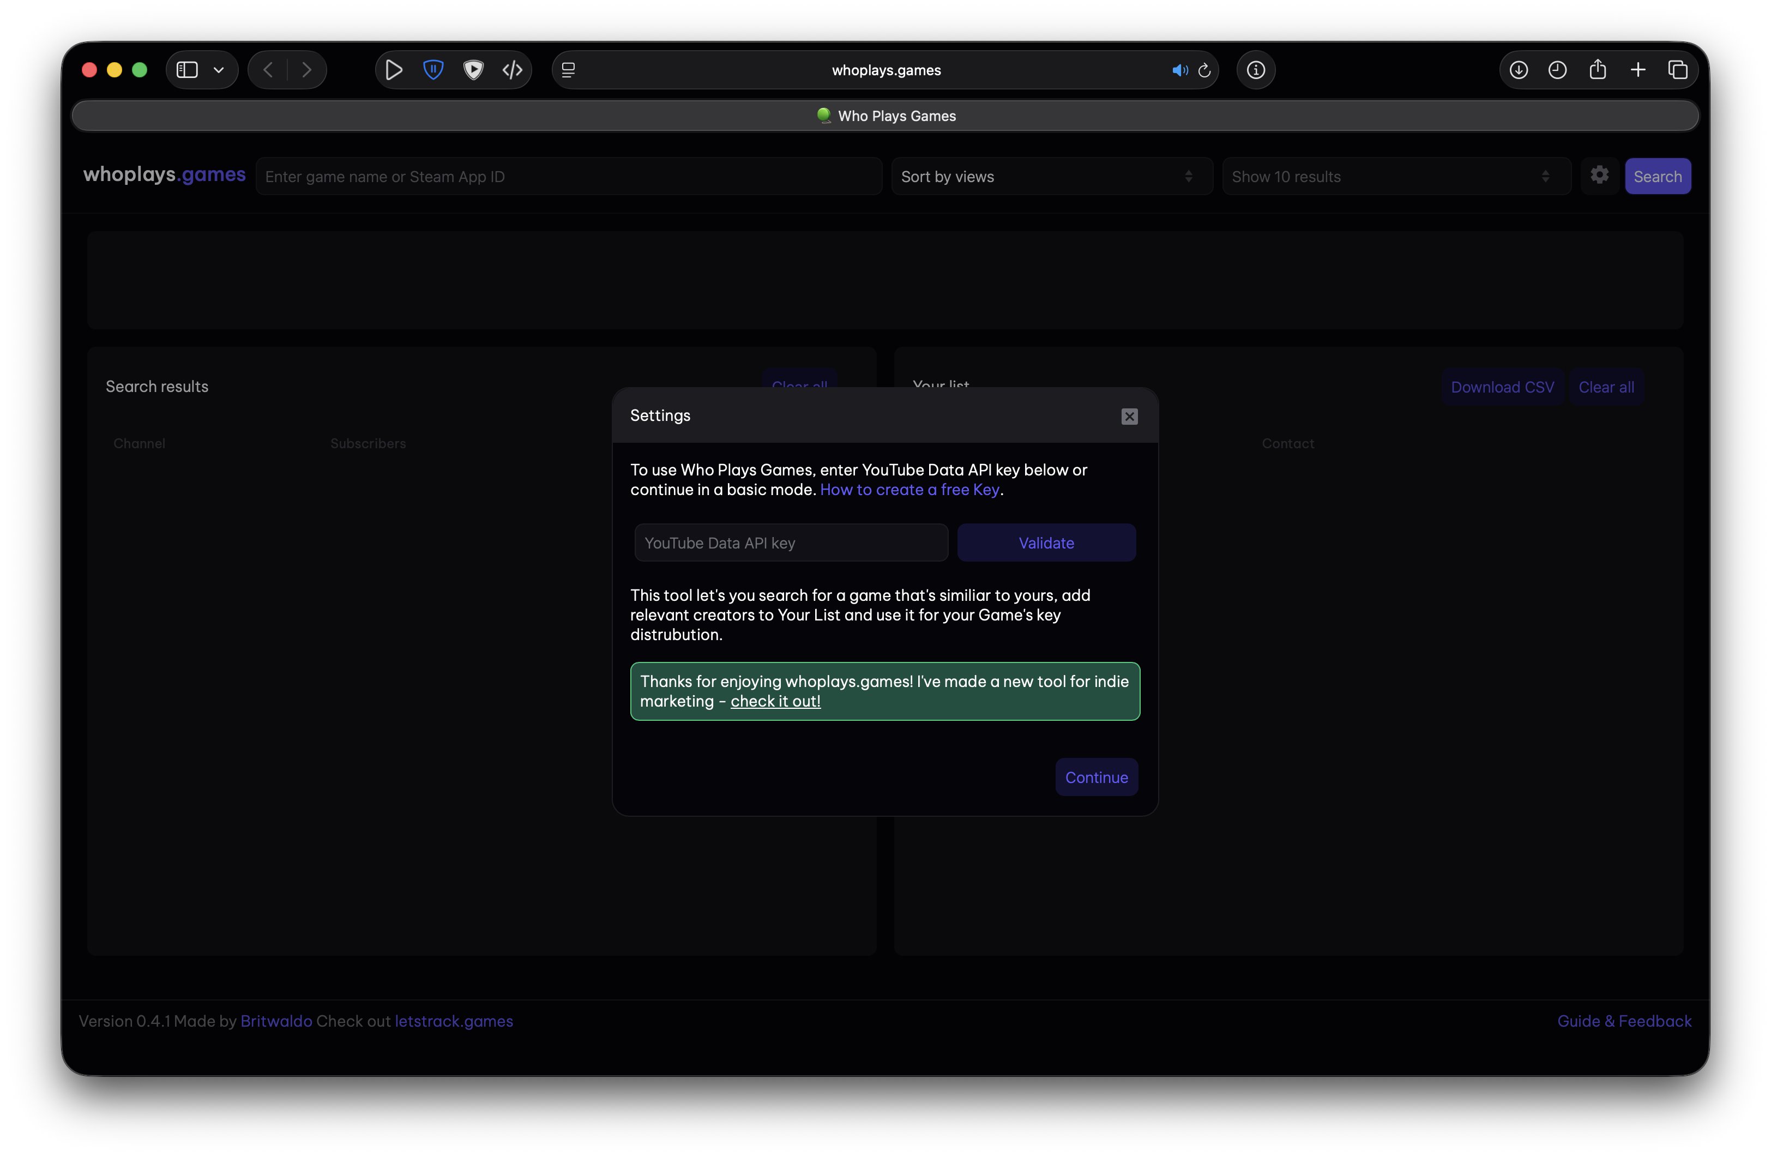The width and height of the screenshot is (1771, 1157).
Task: Open the Britwaldo footer link
Action: (x=276, y=1021)
